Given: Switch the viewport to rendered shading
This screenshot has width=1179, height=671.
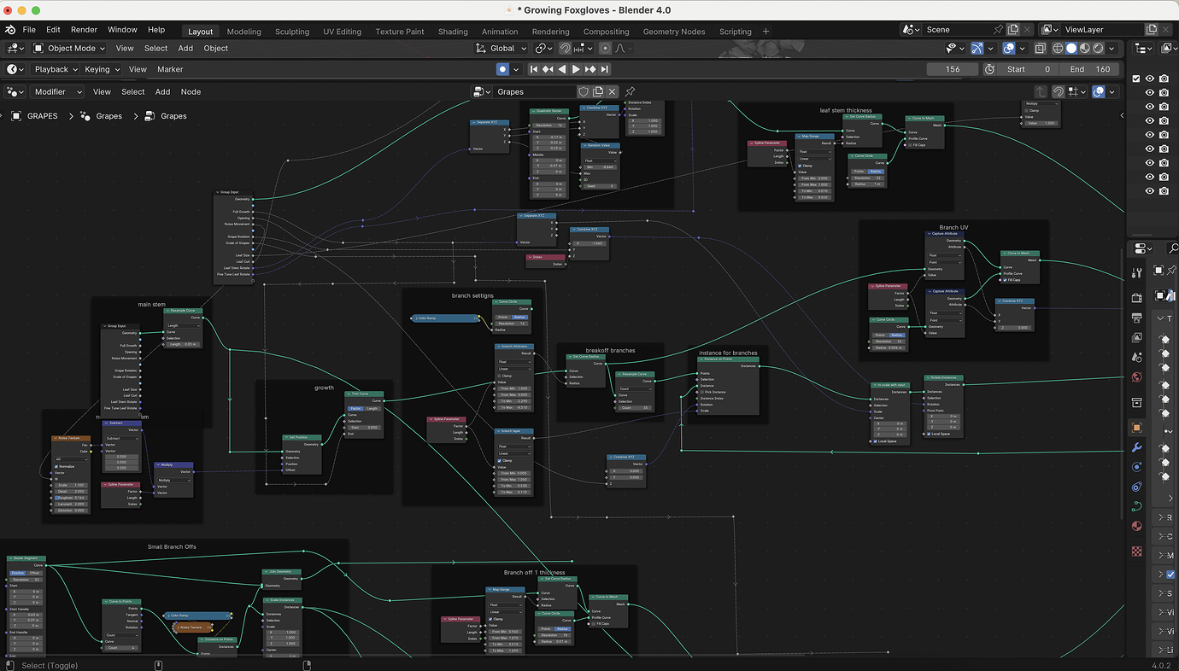Looking at the screenshot, I should 1099,48.
